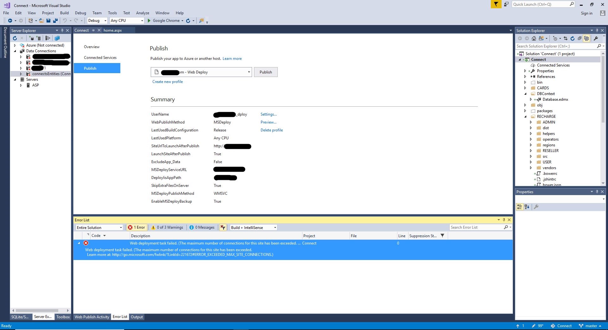The width and height of the screenshot is (608, 330).
Task: Click the Delete profile link
Action: [x=272, y=130]
